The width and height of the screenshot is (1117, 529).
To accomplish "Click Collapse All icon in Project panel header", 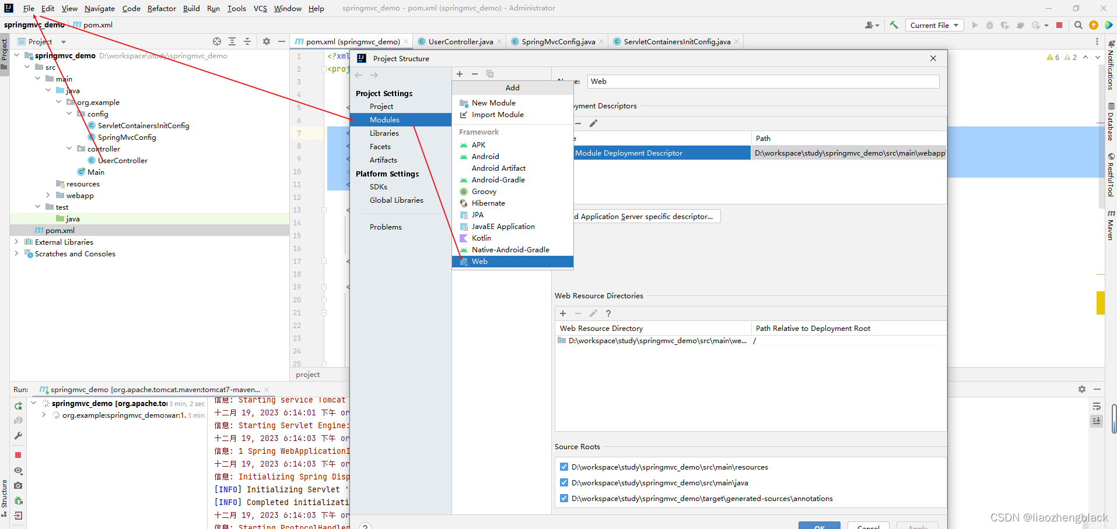I will [247, 41].
